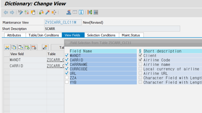The image size is (202, 113).
Task: Click the Active/Inactive toggle icon
Action: pyautogui.click(x=27, y=12)
